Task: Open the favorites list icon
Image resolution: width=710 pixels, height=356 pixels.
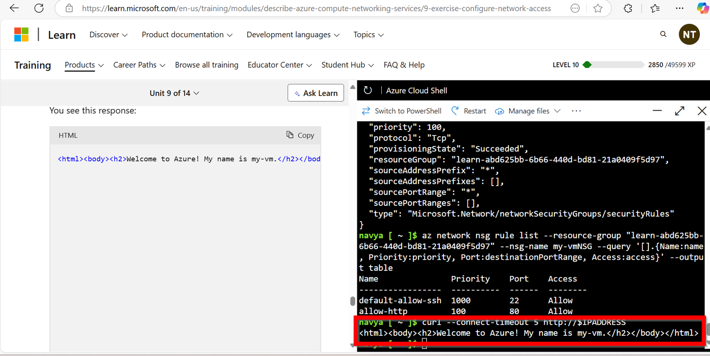Action: point(655,8)
